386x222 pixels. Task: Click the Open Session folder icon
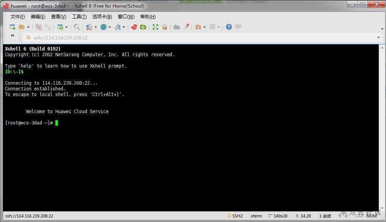pyautogui.click(x=22, y=27)
